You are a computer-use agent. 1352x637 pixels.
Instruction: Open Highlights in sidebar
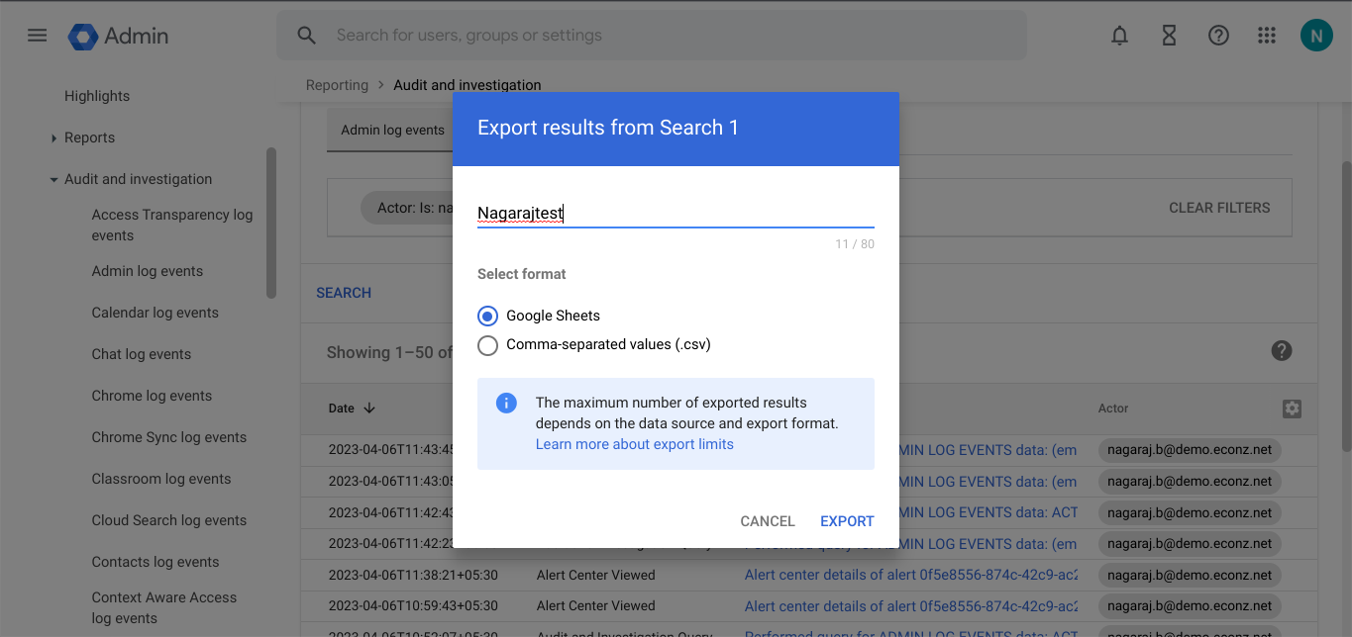(x=97, y=96)
